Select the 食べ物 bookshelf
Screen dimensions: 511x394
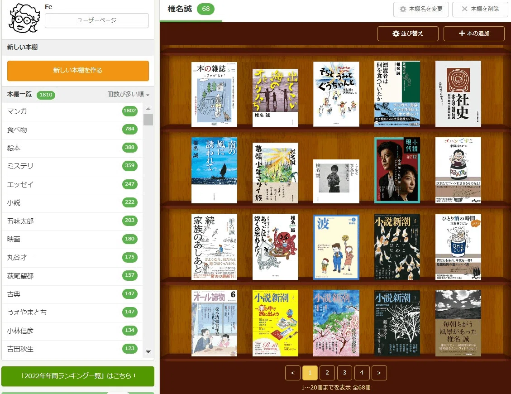click(72, 130)
